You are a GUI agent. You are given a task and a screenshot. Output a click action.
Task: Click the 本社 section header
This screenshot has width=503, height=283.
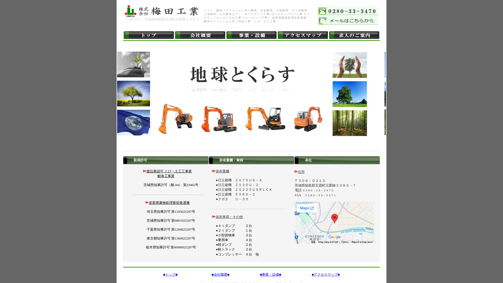(337, 160)
